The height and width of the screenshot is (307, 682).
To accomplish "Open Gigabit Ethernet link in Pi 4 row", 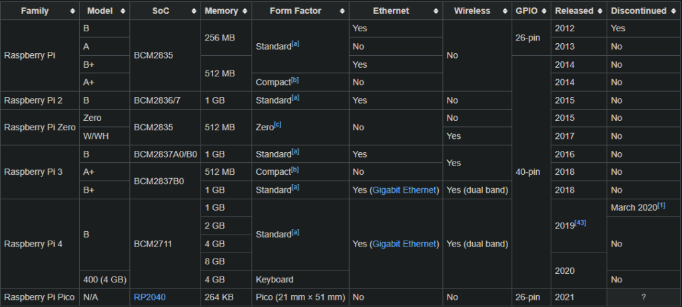I will pyautogui.click(x=404, y=244).
